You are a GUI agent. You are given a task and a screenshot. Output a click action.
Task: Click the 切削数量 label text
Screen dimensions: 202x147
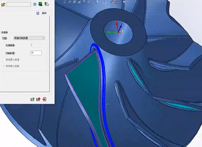pyautogui.click(x=11, y=53)
